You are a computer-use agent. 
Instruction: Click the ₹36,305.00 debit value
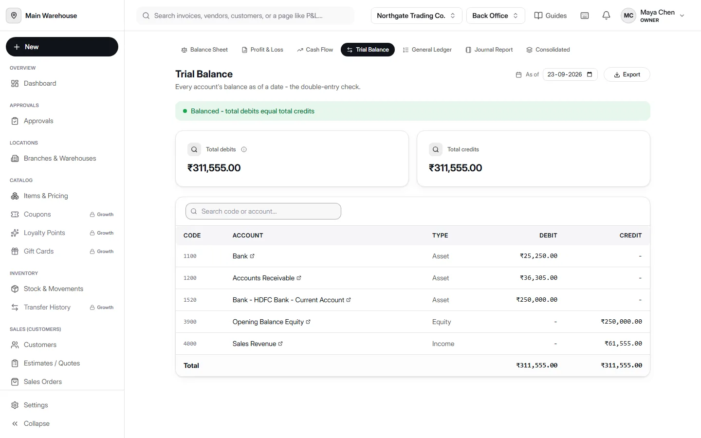pyautogui.click(x=538, y=278)
